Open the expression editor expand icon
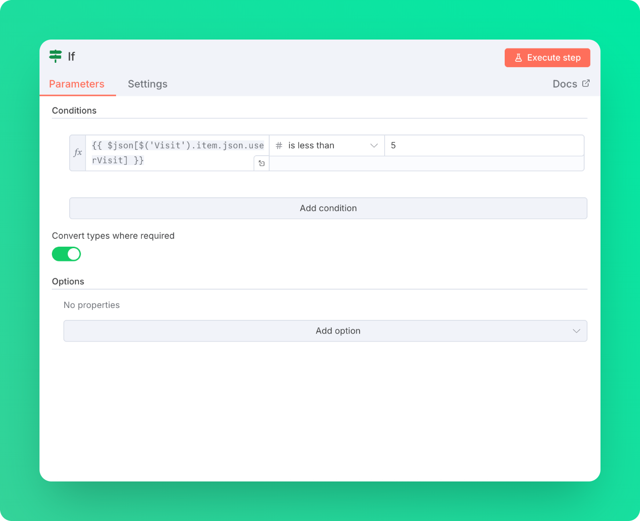This screenshot has width=640, height=521. coord(261,163)
